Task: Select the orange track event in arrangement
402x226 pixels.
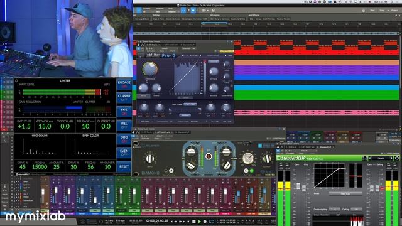Action: (x=317, y=62)
